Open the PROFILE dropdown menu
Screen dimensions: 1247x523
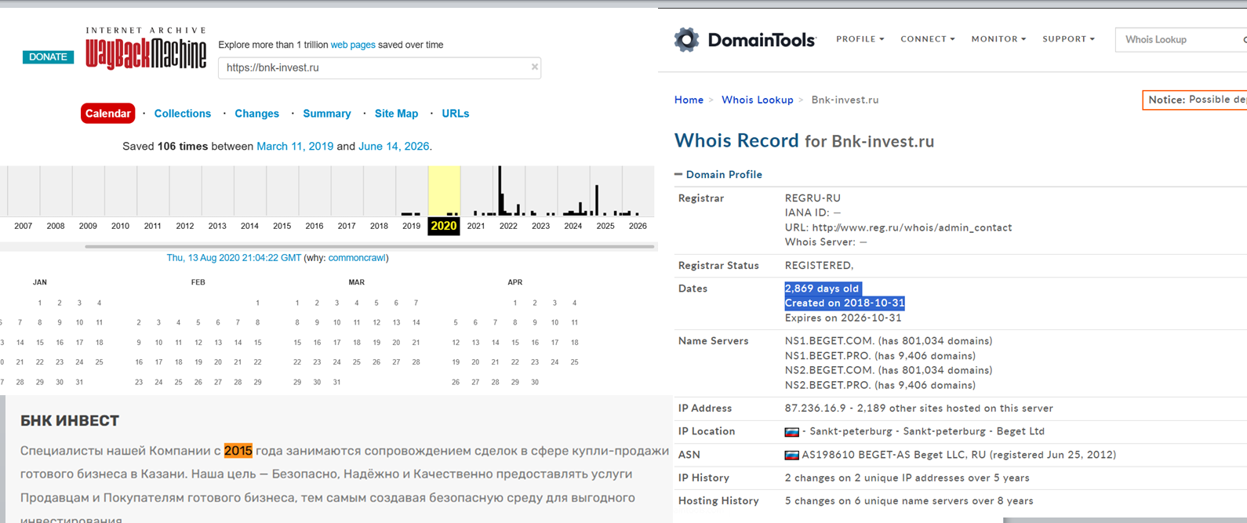[x=860, y=39]
